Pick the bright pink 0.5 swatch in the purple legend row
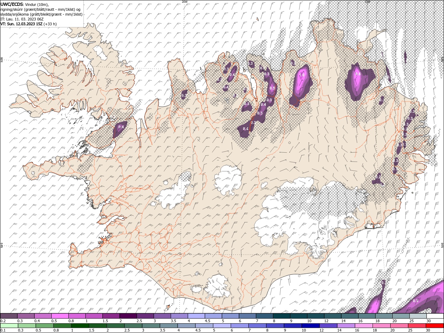The image size is (444, 333). pos(60,316)
